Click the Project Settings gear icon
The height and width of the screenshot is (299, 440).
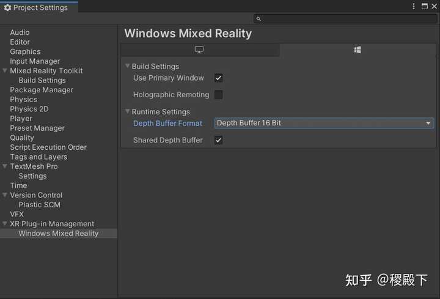click(7, 7)
